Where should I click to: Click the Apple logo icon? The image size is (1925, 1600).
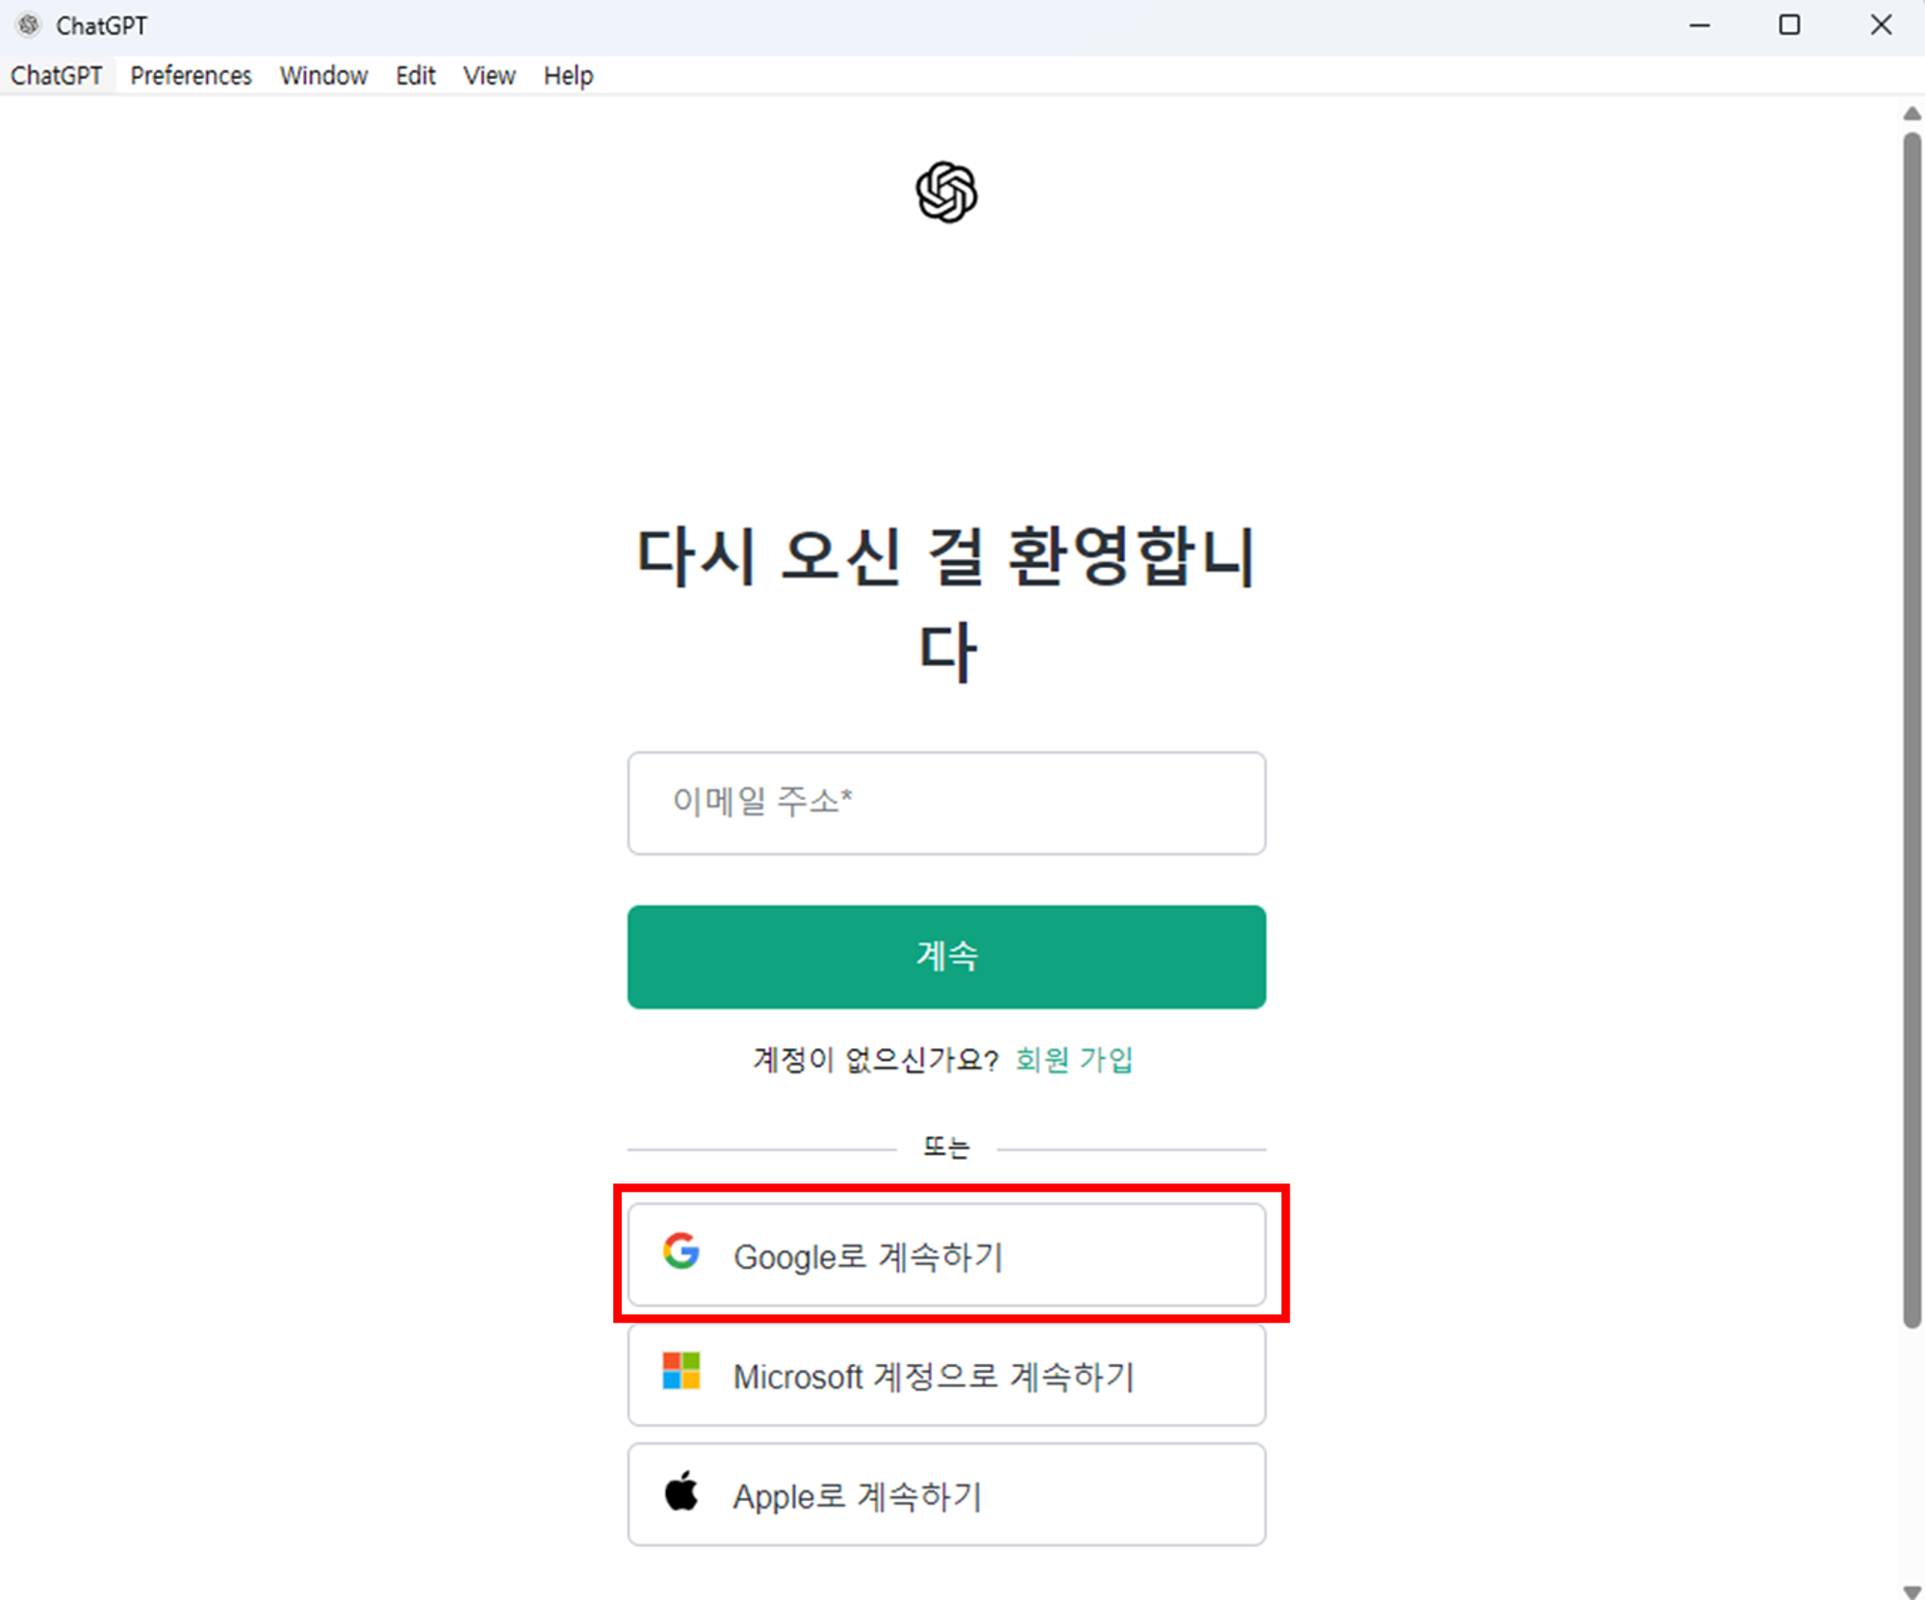tap(681, 1491)
